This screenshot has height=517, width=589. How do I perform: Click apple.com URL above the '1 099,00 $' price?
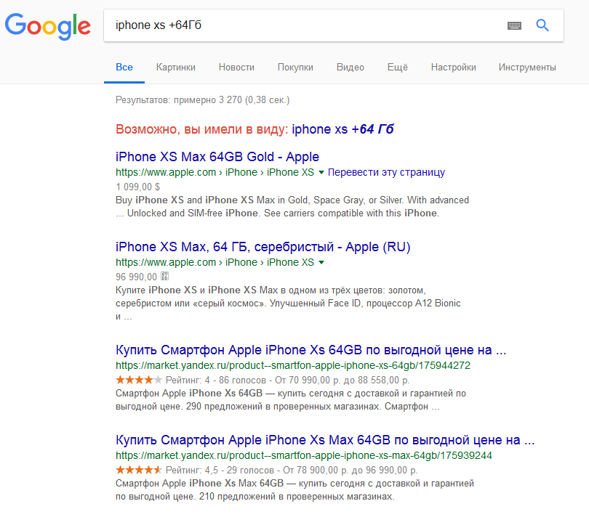(215, 172)
